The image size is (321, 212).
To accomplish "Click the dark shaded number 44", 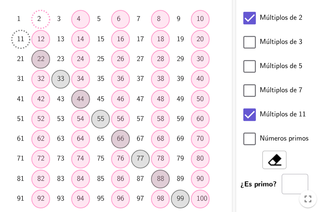I will click(x=81, y=99).
